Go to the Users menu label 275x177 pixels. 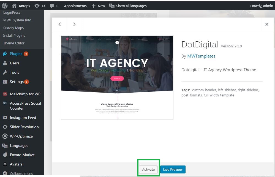(x=15, y=63)
